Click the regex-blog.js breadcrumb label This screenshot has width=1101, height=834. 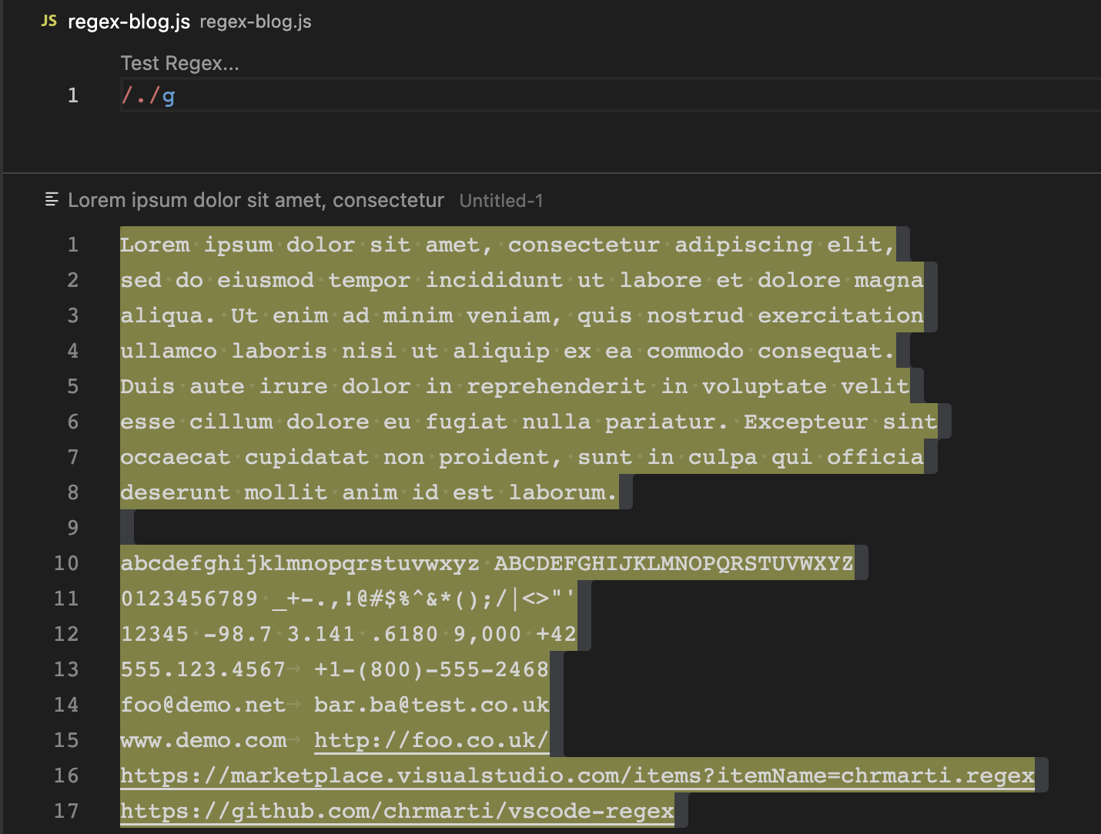(x=255, y=22)
